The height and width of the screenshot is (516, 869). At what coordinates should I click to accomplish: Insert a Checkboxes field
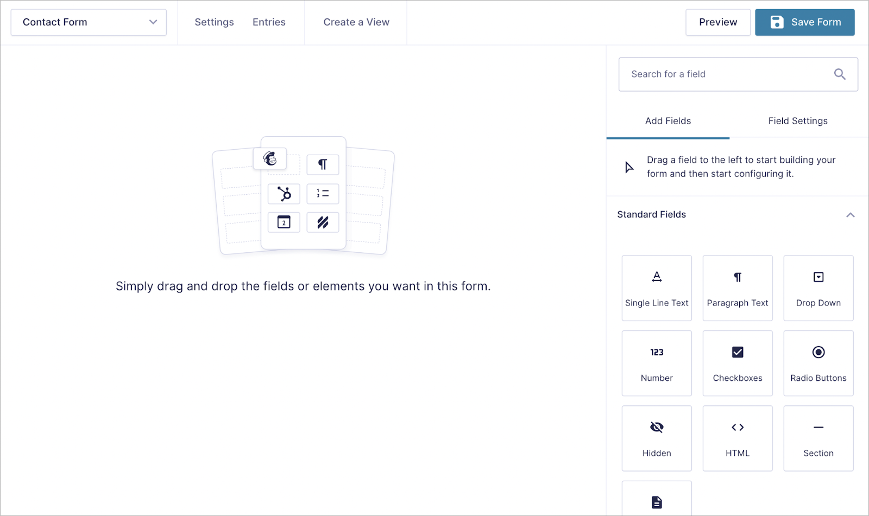(x=737, y=363)
